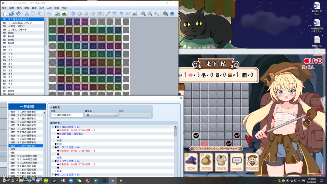The width and height of the screenshot is (327, 184).
Task: Open the Database gear icon
Action: pos(165,14)
